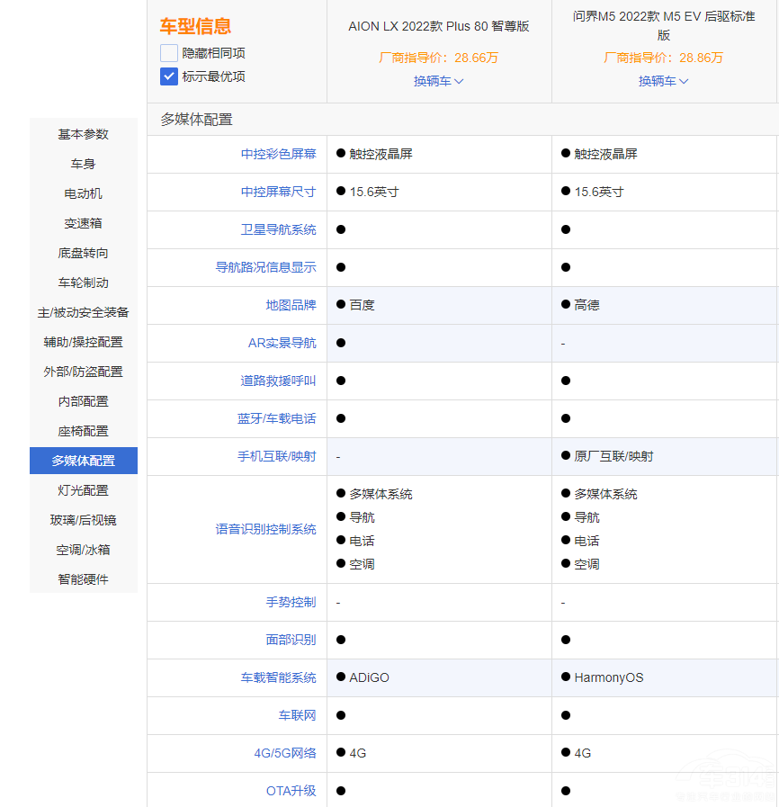Viewport: 779px width, 807px height.
Task: Select 主/被动安全装备 in sidebar
Action: [83, 312]
